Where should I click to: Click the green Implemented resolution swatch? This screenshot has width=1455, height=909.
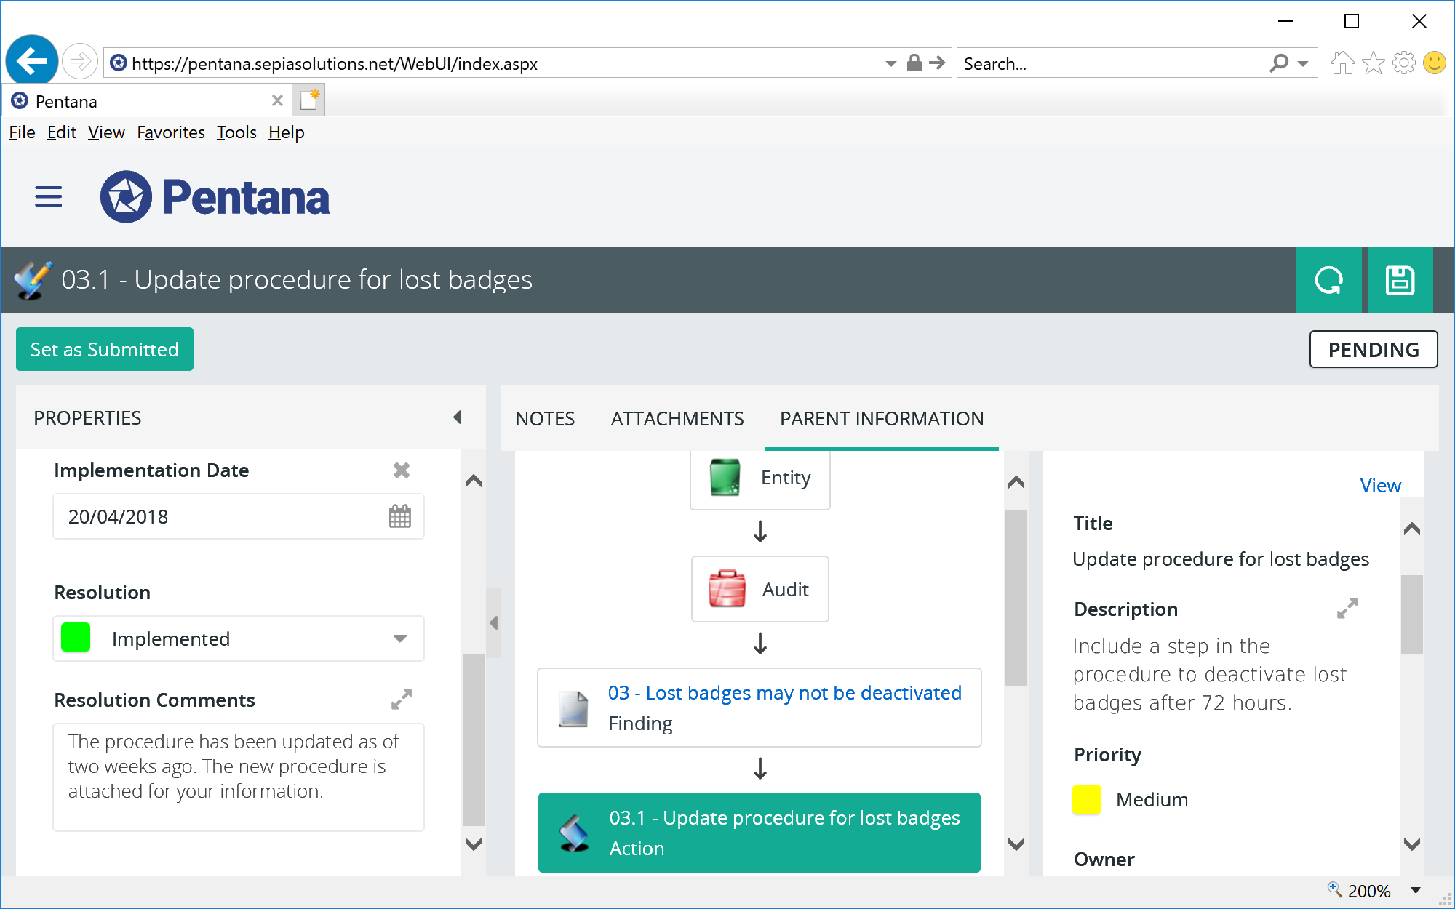tap(75, 638)
